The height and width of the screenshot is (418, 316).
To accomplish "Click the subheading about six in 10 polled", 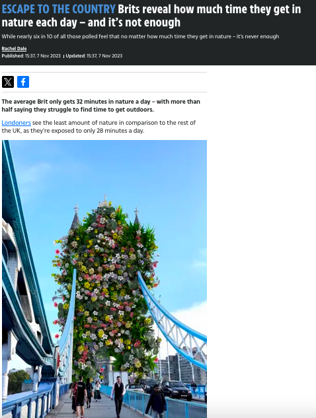I will [140, 36].
